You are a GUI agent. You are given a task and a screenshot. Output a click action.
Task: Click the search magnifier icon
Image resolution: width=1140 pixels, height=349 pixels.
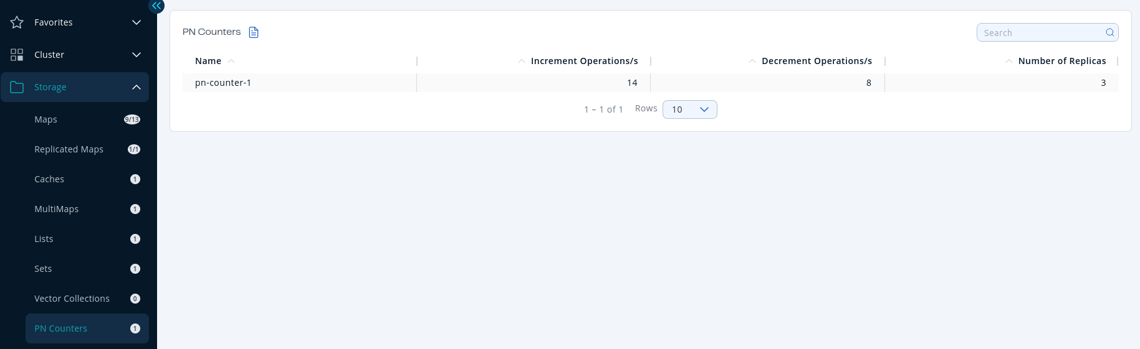pyautogui.click(x=1110, y=32)
